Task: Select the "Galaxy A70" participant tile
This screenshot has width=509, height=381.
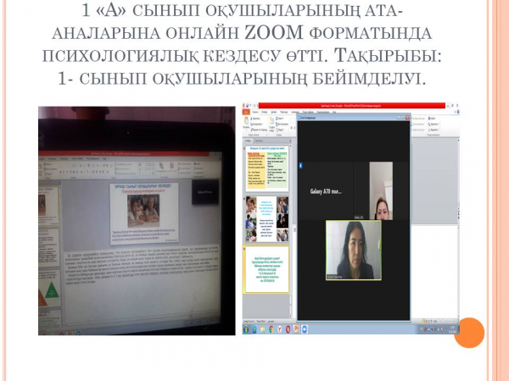Action: [325, 191]
